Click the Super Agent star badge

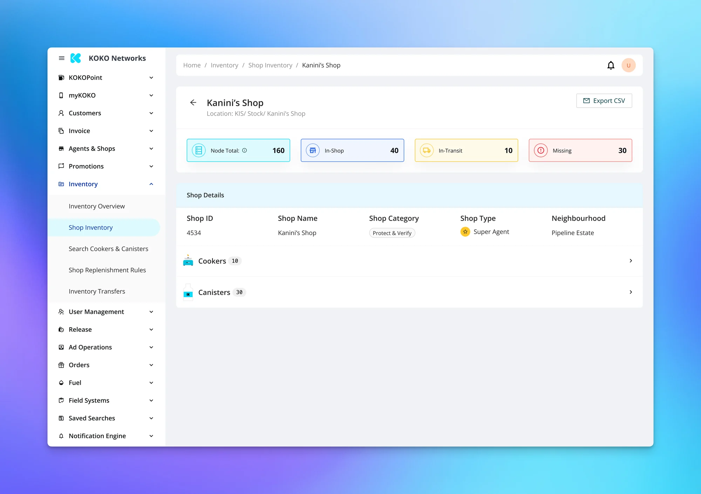tap(465, 232)
